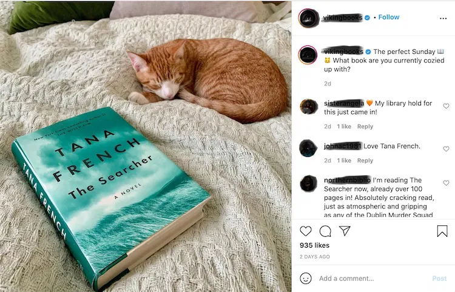Share the post via paper plane icon
Image resolution: width=455 pixels, height=292 pixels.
(x=345, y=231)
